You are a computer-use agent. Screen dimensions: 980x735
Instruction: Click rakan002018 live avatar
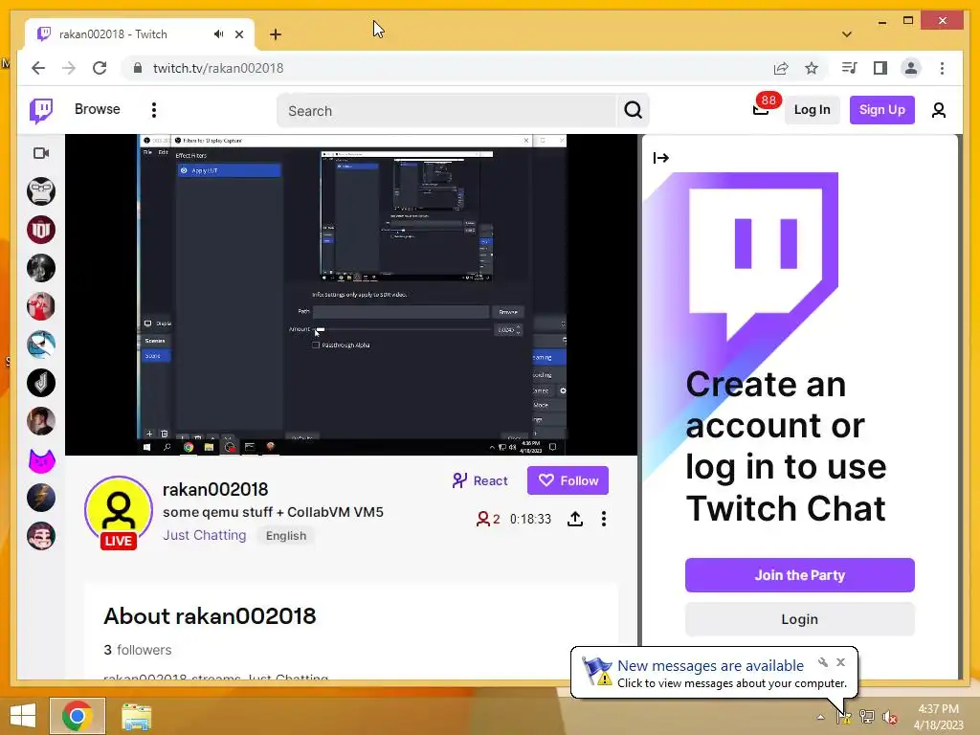pyautogui.click(x=118, y=511)
